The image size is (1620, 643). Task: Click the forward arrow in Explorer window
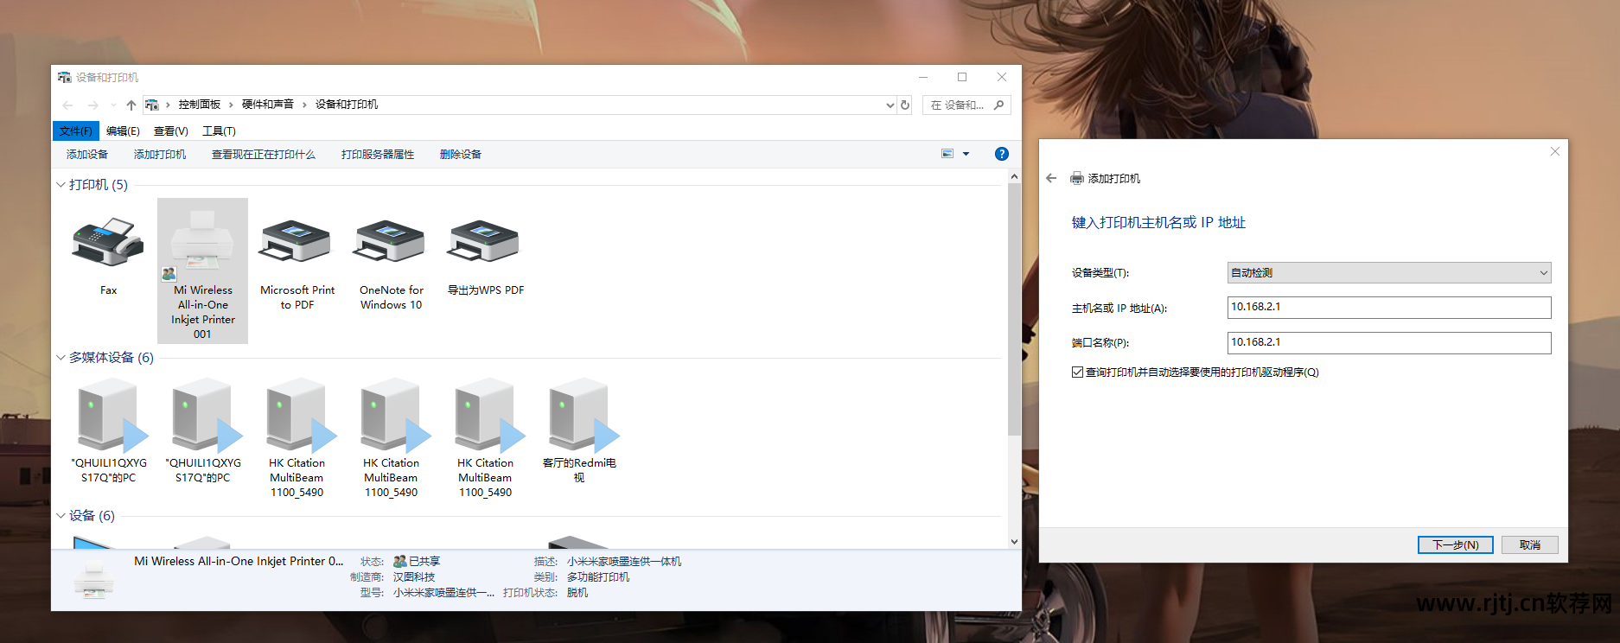(93, 105)
